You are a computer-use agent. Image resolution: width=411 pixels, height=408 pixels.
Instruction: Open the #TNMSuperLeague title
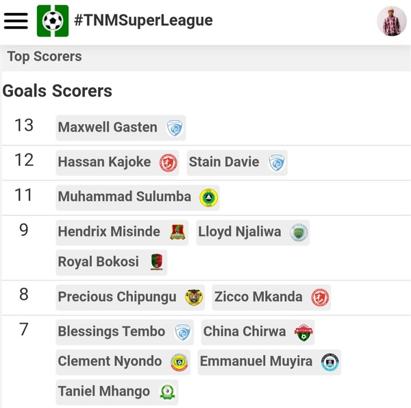pos(143,21)
